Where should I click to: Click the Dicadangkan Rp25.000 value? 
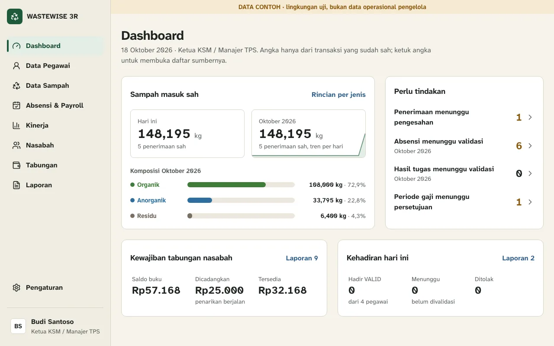pyautogui.click(x=219, y=290)
